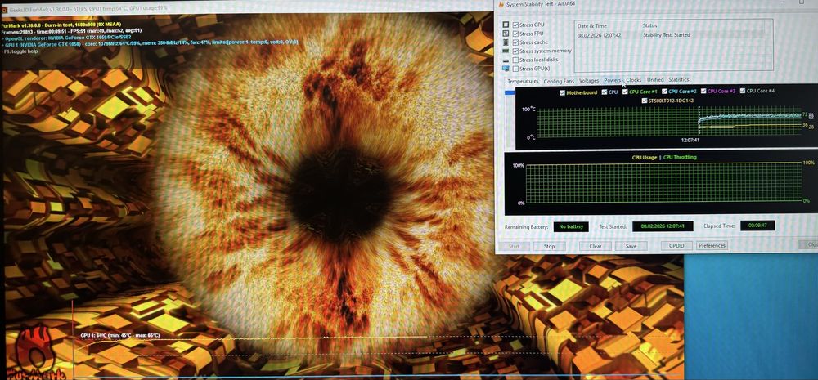Uncheck the Stress FPU checkbox
The width and height of the screenshot is (818, 380).
click(x=515, y=34)
